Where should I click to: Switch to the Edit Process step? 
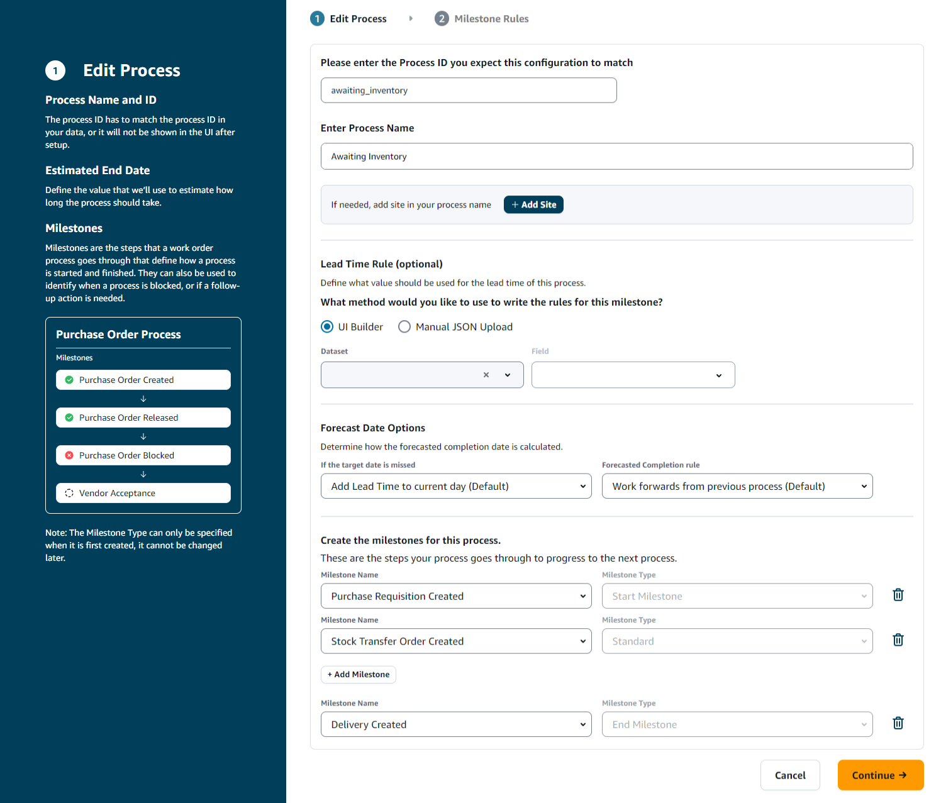(348, 19)
